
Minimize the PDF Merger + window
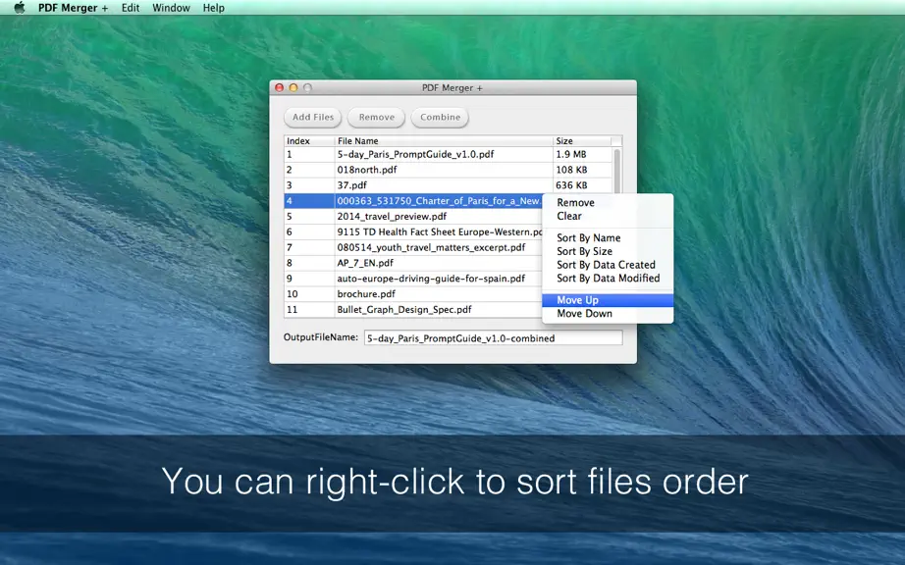tap(293, 87)
